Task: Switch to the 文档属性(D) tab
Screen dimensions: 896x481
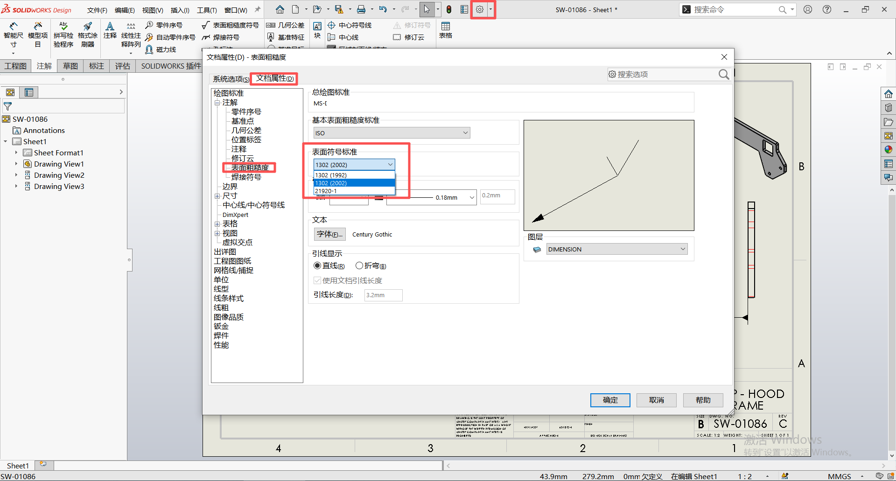Action: click(x=274, y=78)
